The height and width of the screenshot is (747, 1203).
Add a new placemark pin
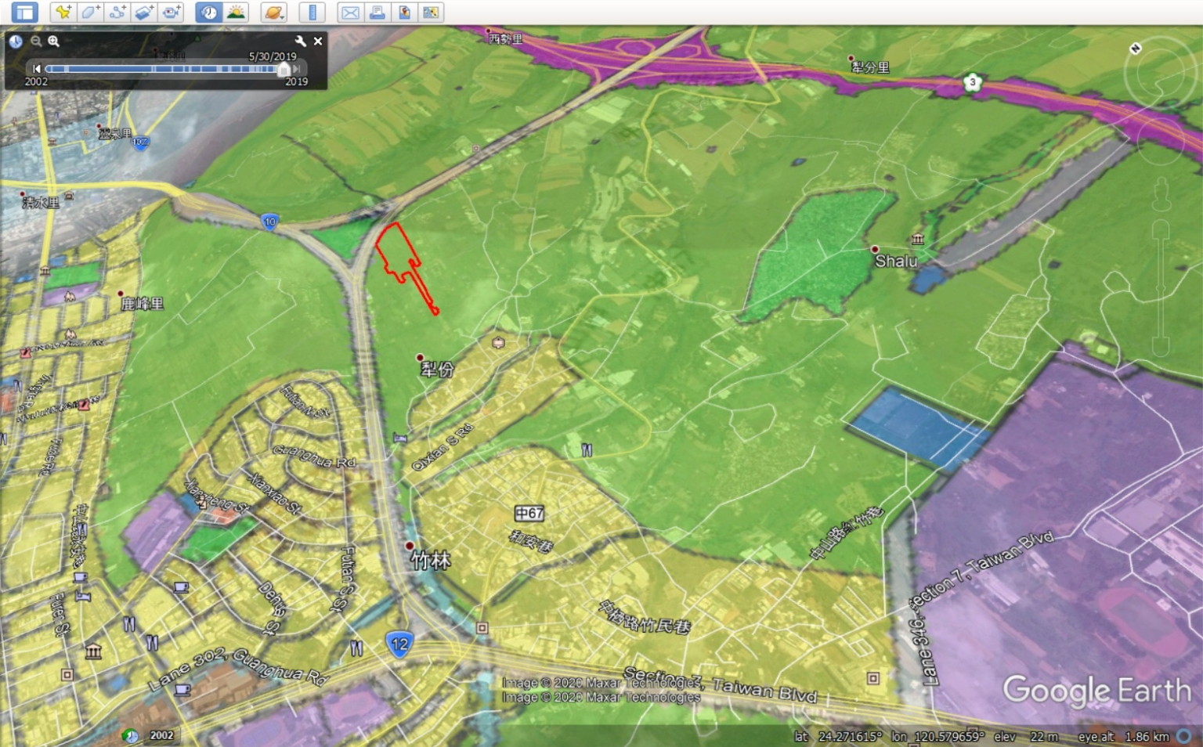(x=63, y=12)
